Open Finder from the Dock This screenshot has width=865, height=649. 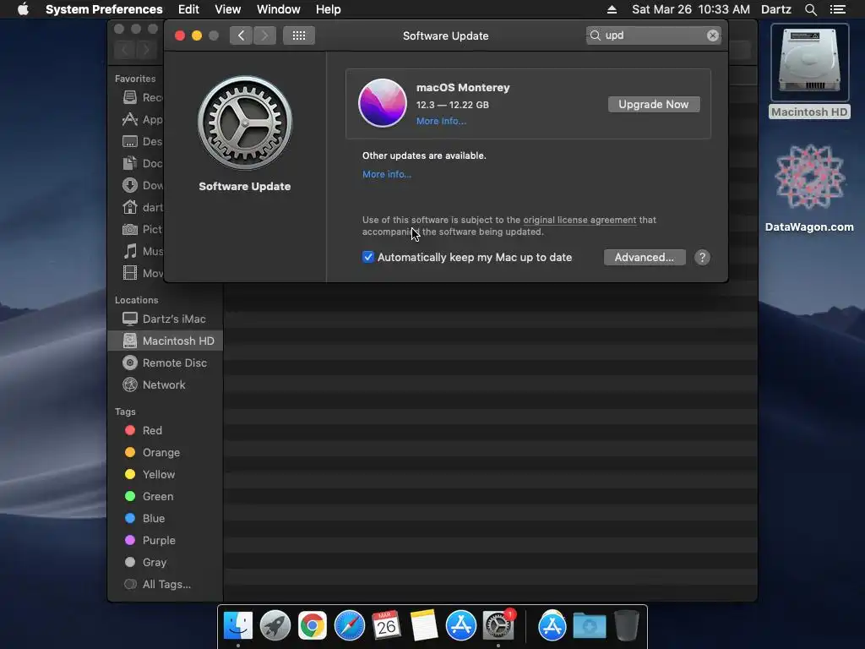238,626
